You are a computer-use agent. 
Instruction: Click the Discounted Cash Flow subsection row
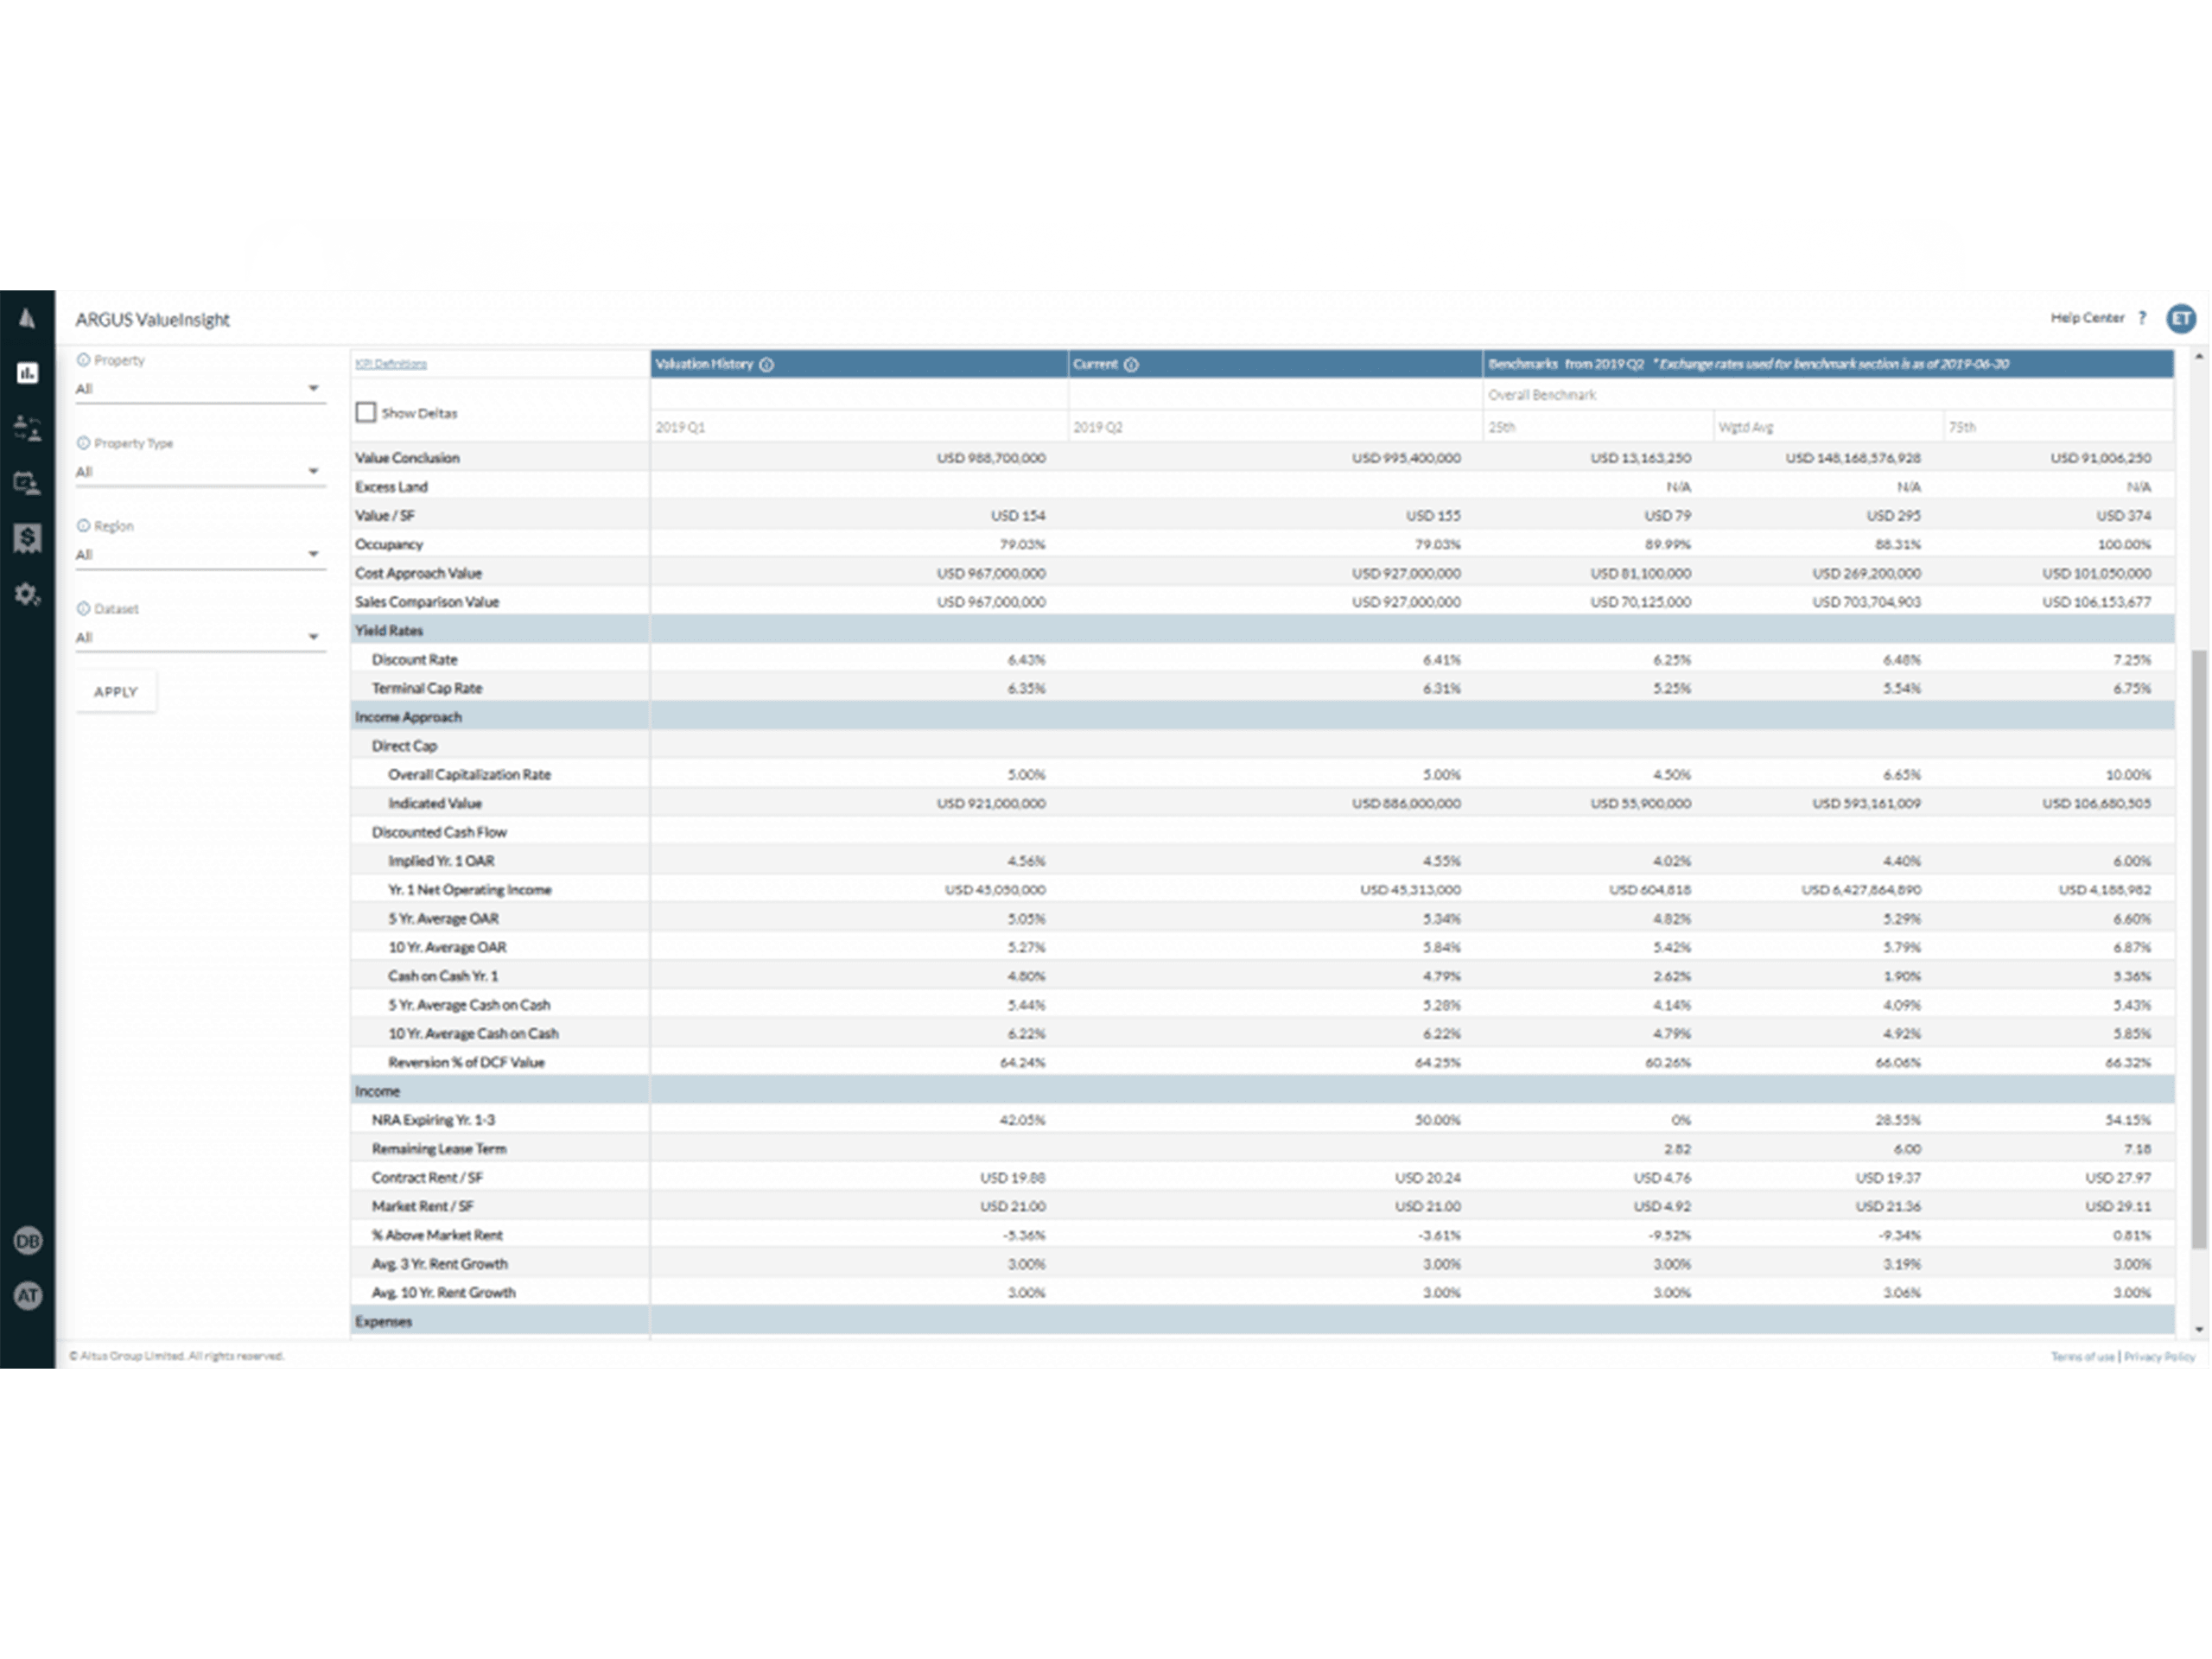pos(1262,832)
